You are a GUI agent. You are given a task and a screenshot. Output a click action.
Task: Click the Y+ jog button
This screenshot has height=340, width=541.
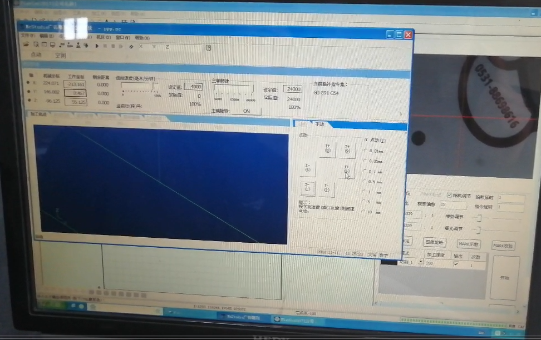pos(328,149)
